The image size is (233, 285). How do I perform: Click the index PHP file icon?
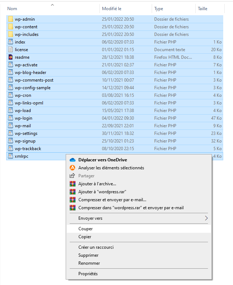(11, 42)
